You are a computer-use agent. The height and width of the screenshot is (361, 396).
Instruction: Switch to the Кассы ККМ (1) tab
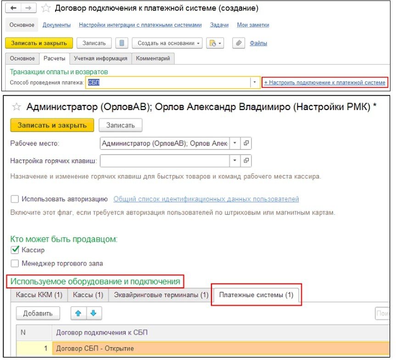click(x=39, y=295)
